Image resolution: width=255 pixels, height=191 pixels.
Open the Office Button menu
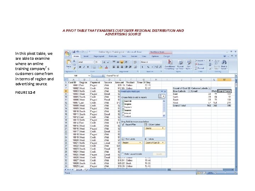[x=67, y=53]
